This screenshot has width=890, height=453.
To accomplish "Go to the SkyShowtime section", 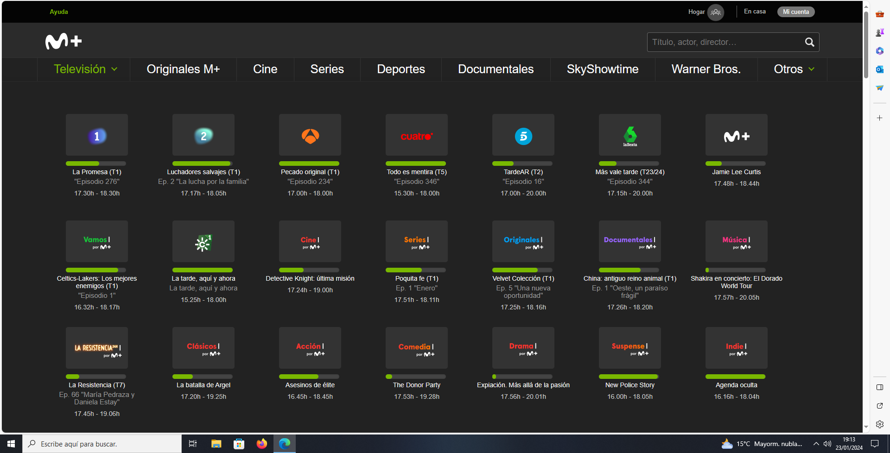I will [603, 69].
